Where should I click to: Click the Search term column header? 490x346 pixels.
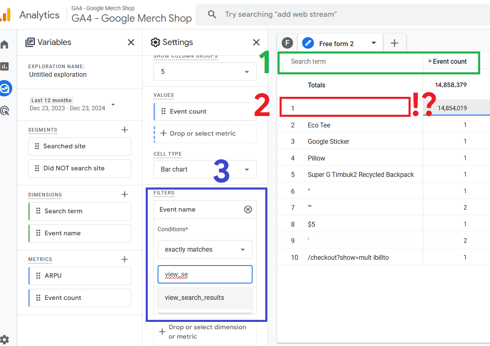[308, 61]
